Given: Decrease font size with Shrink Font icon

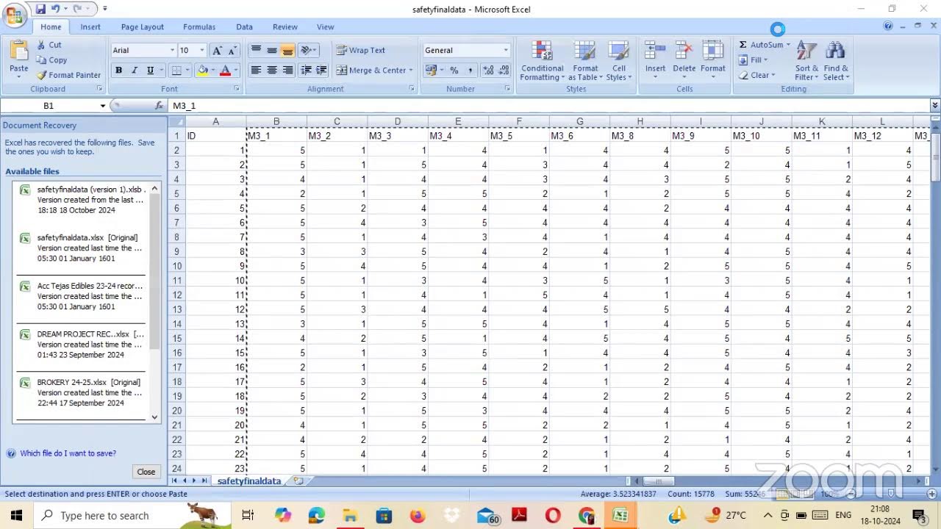Looking at the screenshot, I should point(232,51).
